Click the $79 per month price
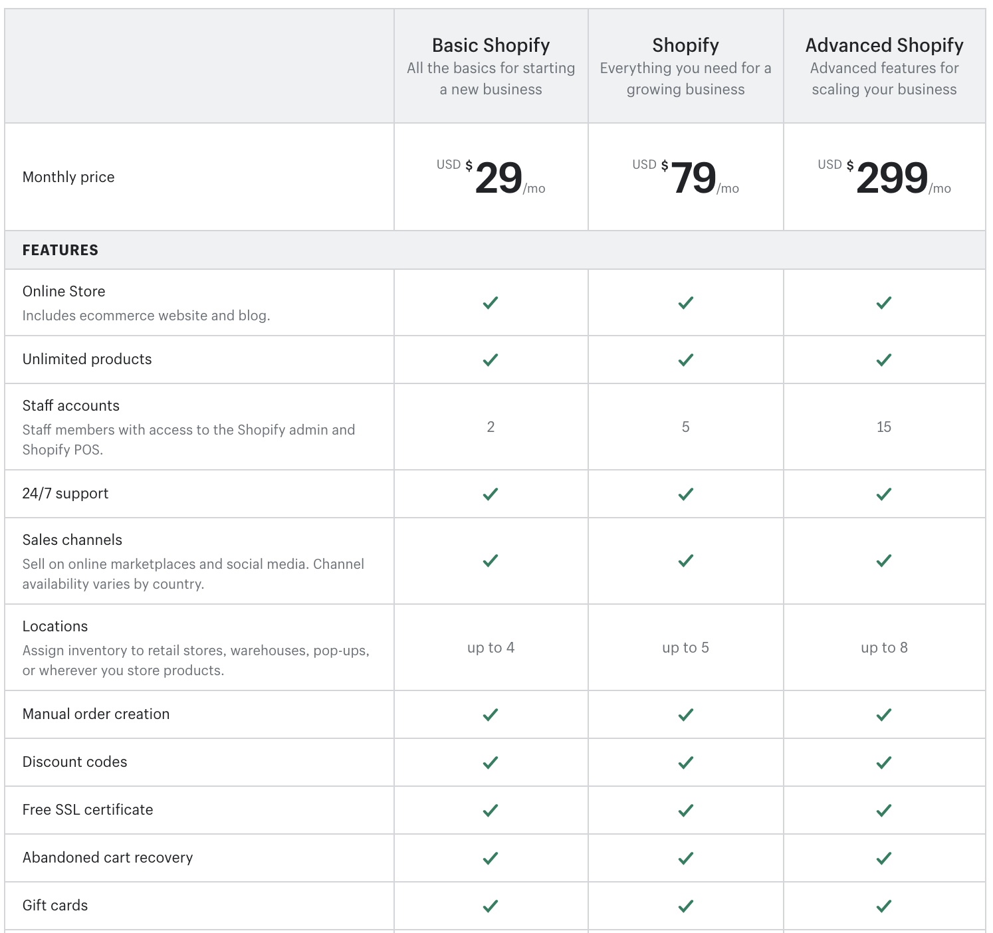 click(693, 178)
